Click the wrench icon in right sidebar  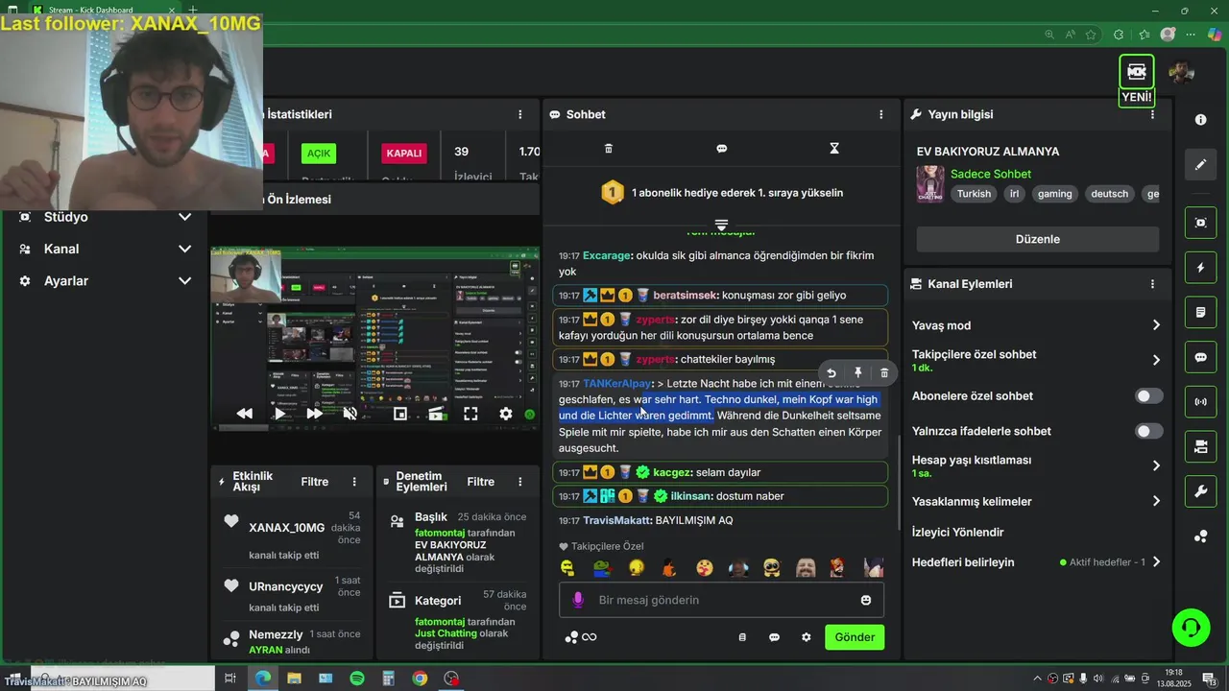[x=1200, y=492]
